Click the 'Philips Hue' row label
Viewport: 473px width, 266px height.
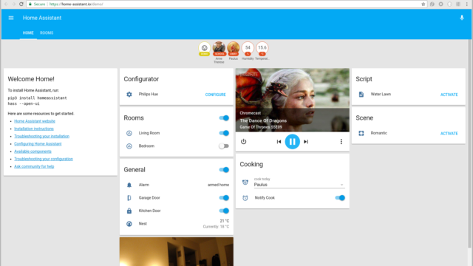149,94
